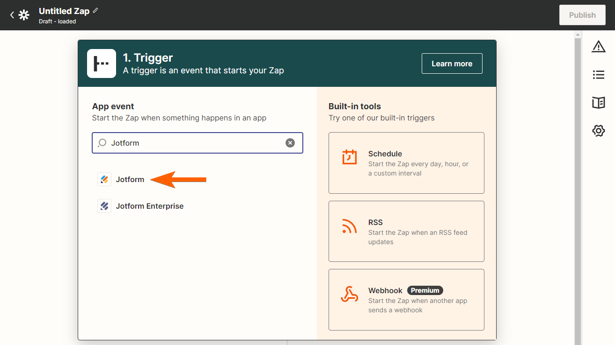Select the Jotform Enterprise app icon
Screen dimensions: 615x345
104,206
